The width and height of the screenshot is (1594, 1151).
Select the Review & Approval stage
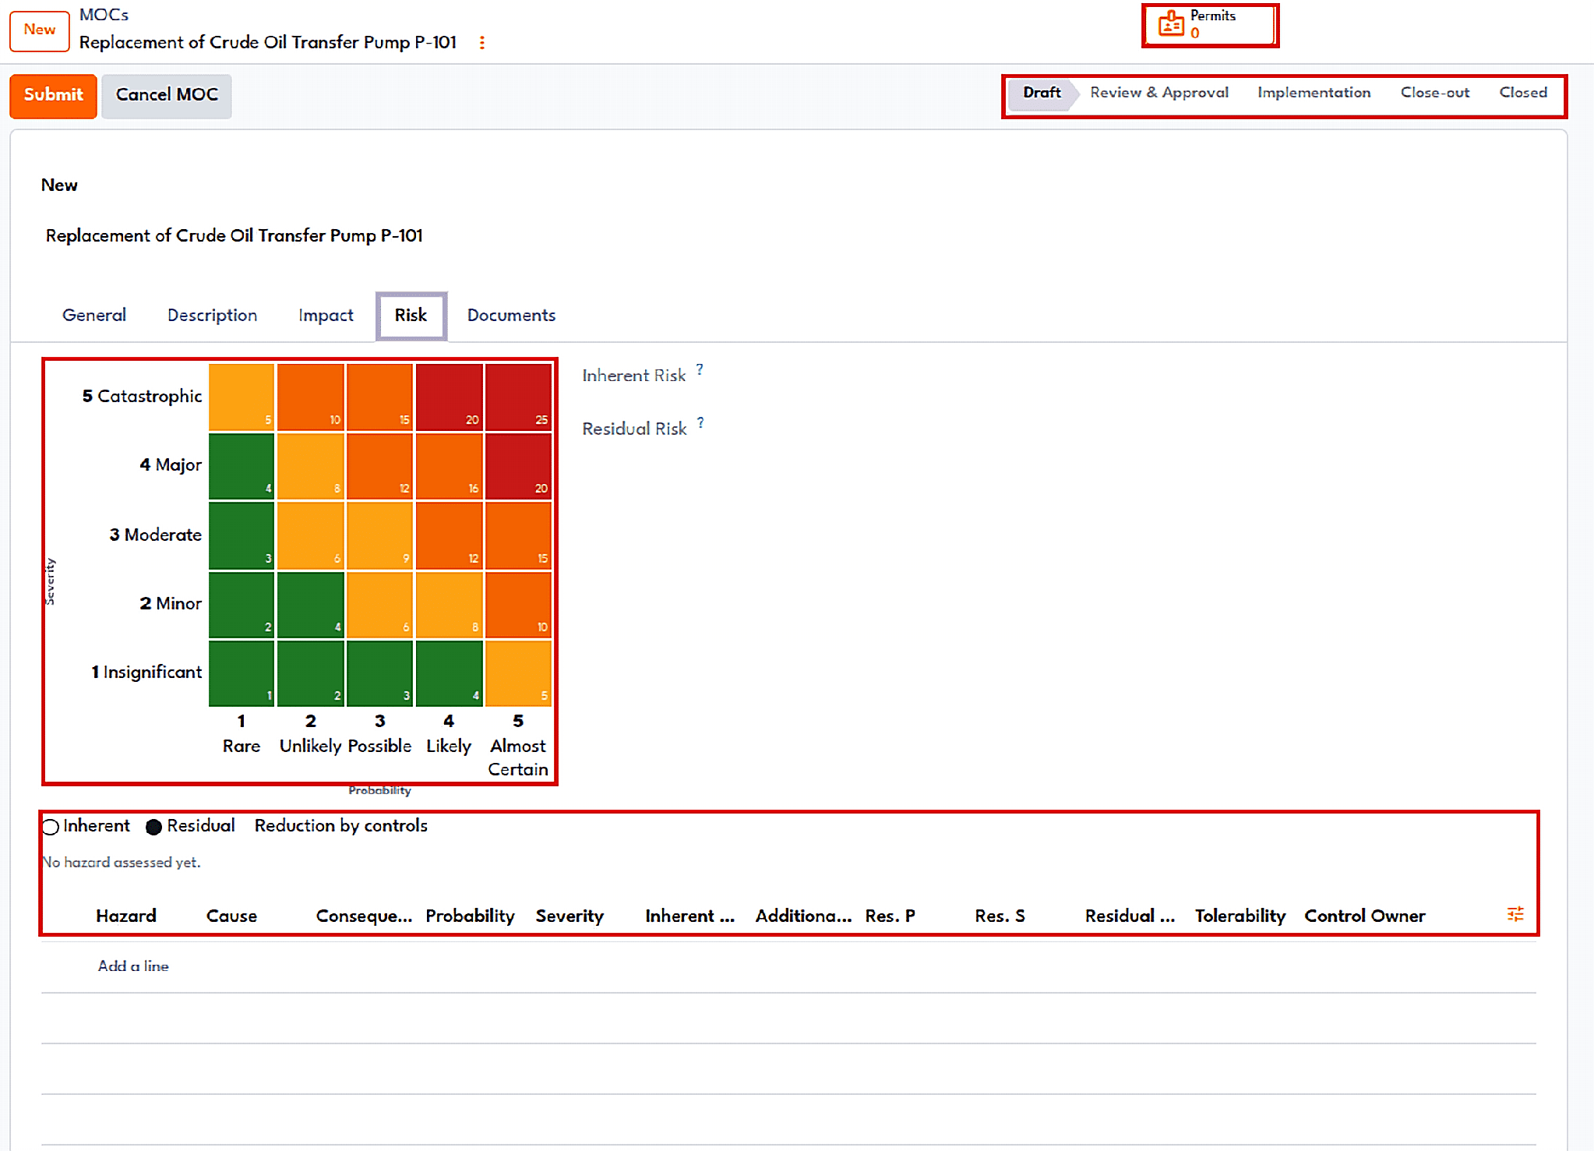pos(1158,93)
